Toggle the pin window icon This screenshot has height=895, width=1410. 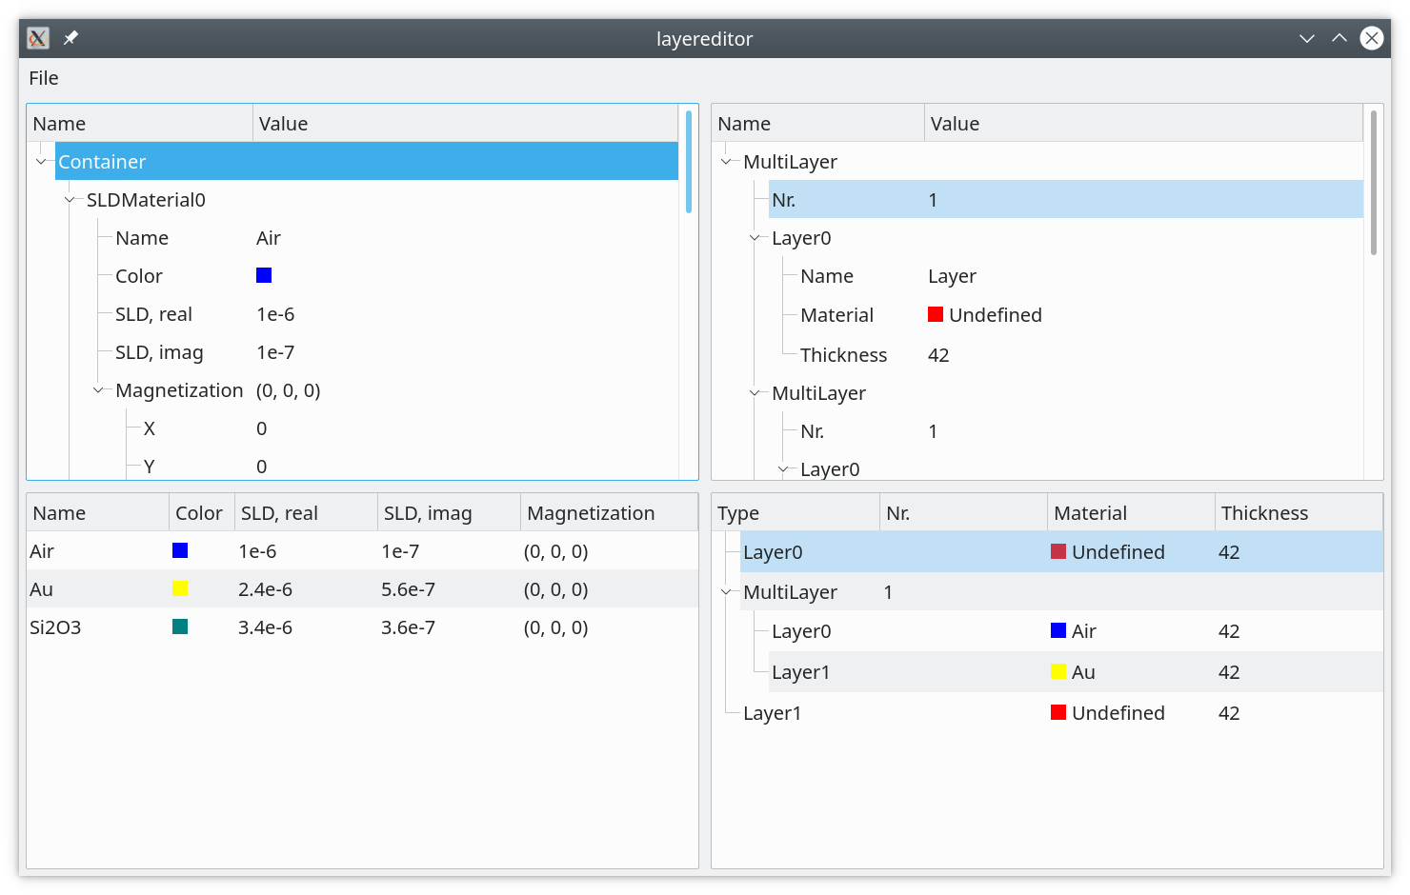[x=70, y=38]
